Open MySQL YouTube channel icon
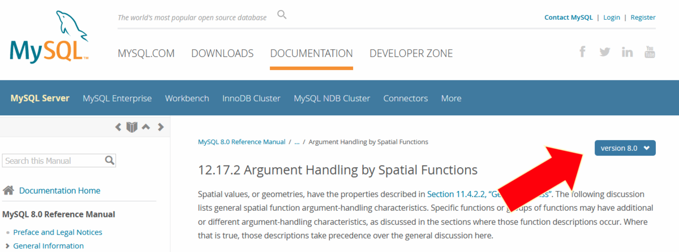 click(x=650, y=52)
